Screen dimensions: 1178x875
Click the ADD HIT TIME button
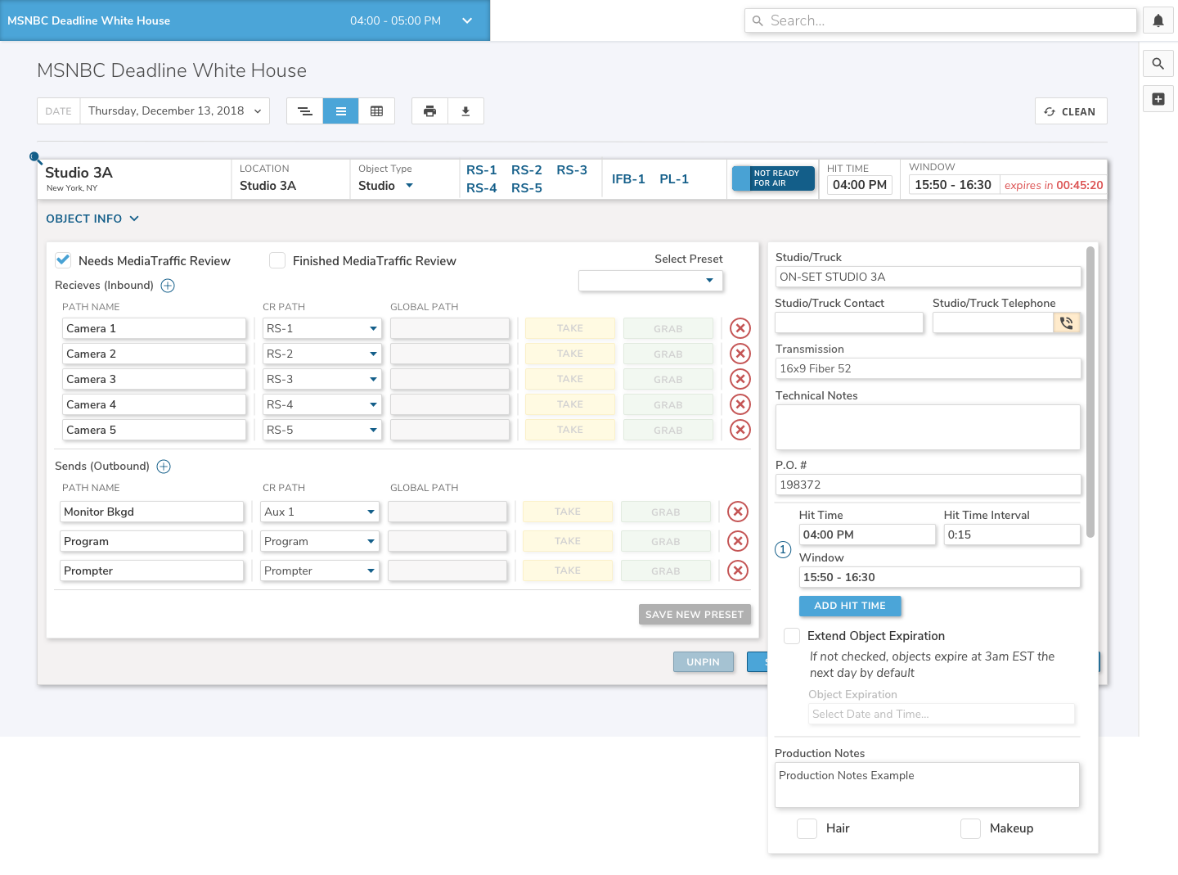[849, 606]
